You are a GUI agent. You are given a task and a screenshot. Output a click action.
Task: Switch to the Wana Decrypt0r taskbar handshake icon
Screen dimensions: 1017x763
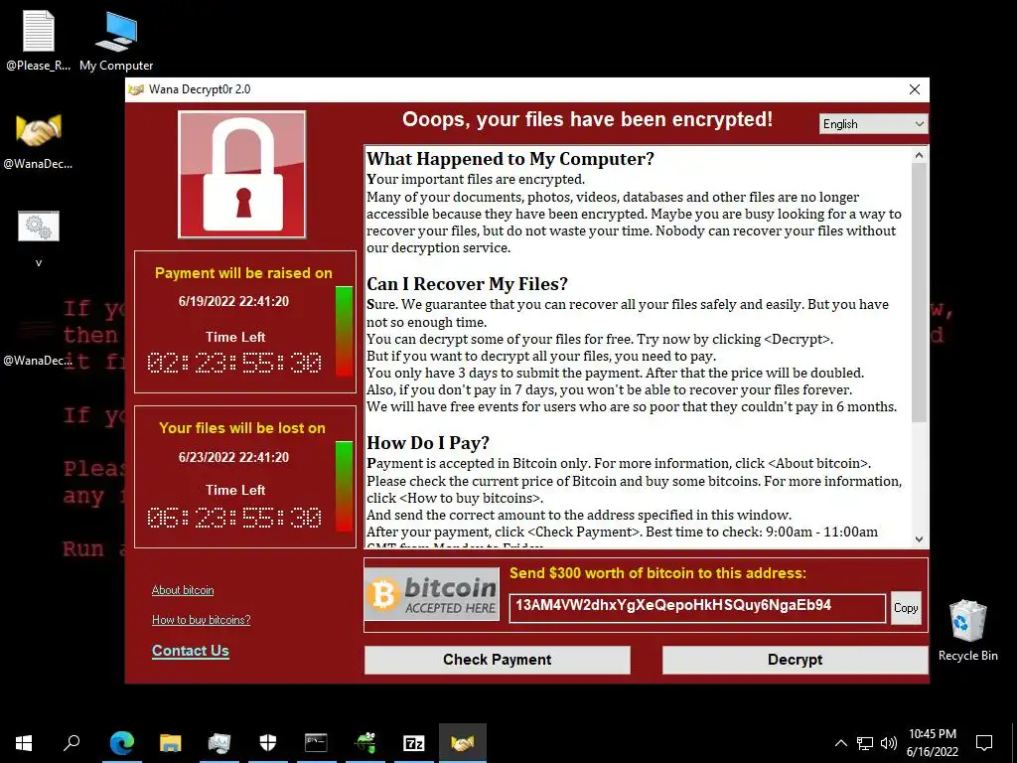pyautogui.click(x=463, y=743)
